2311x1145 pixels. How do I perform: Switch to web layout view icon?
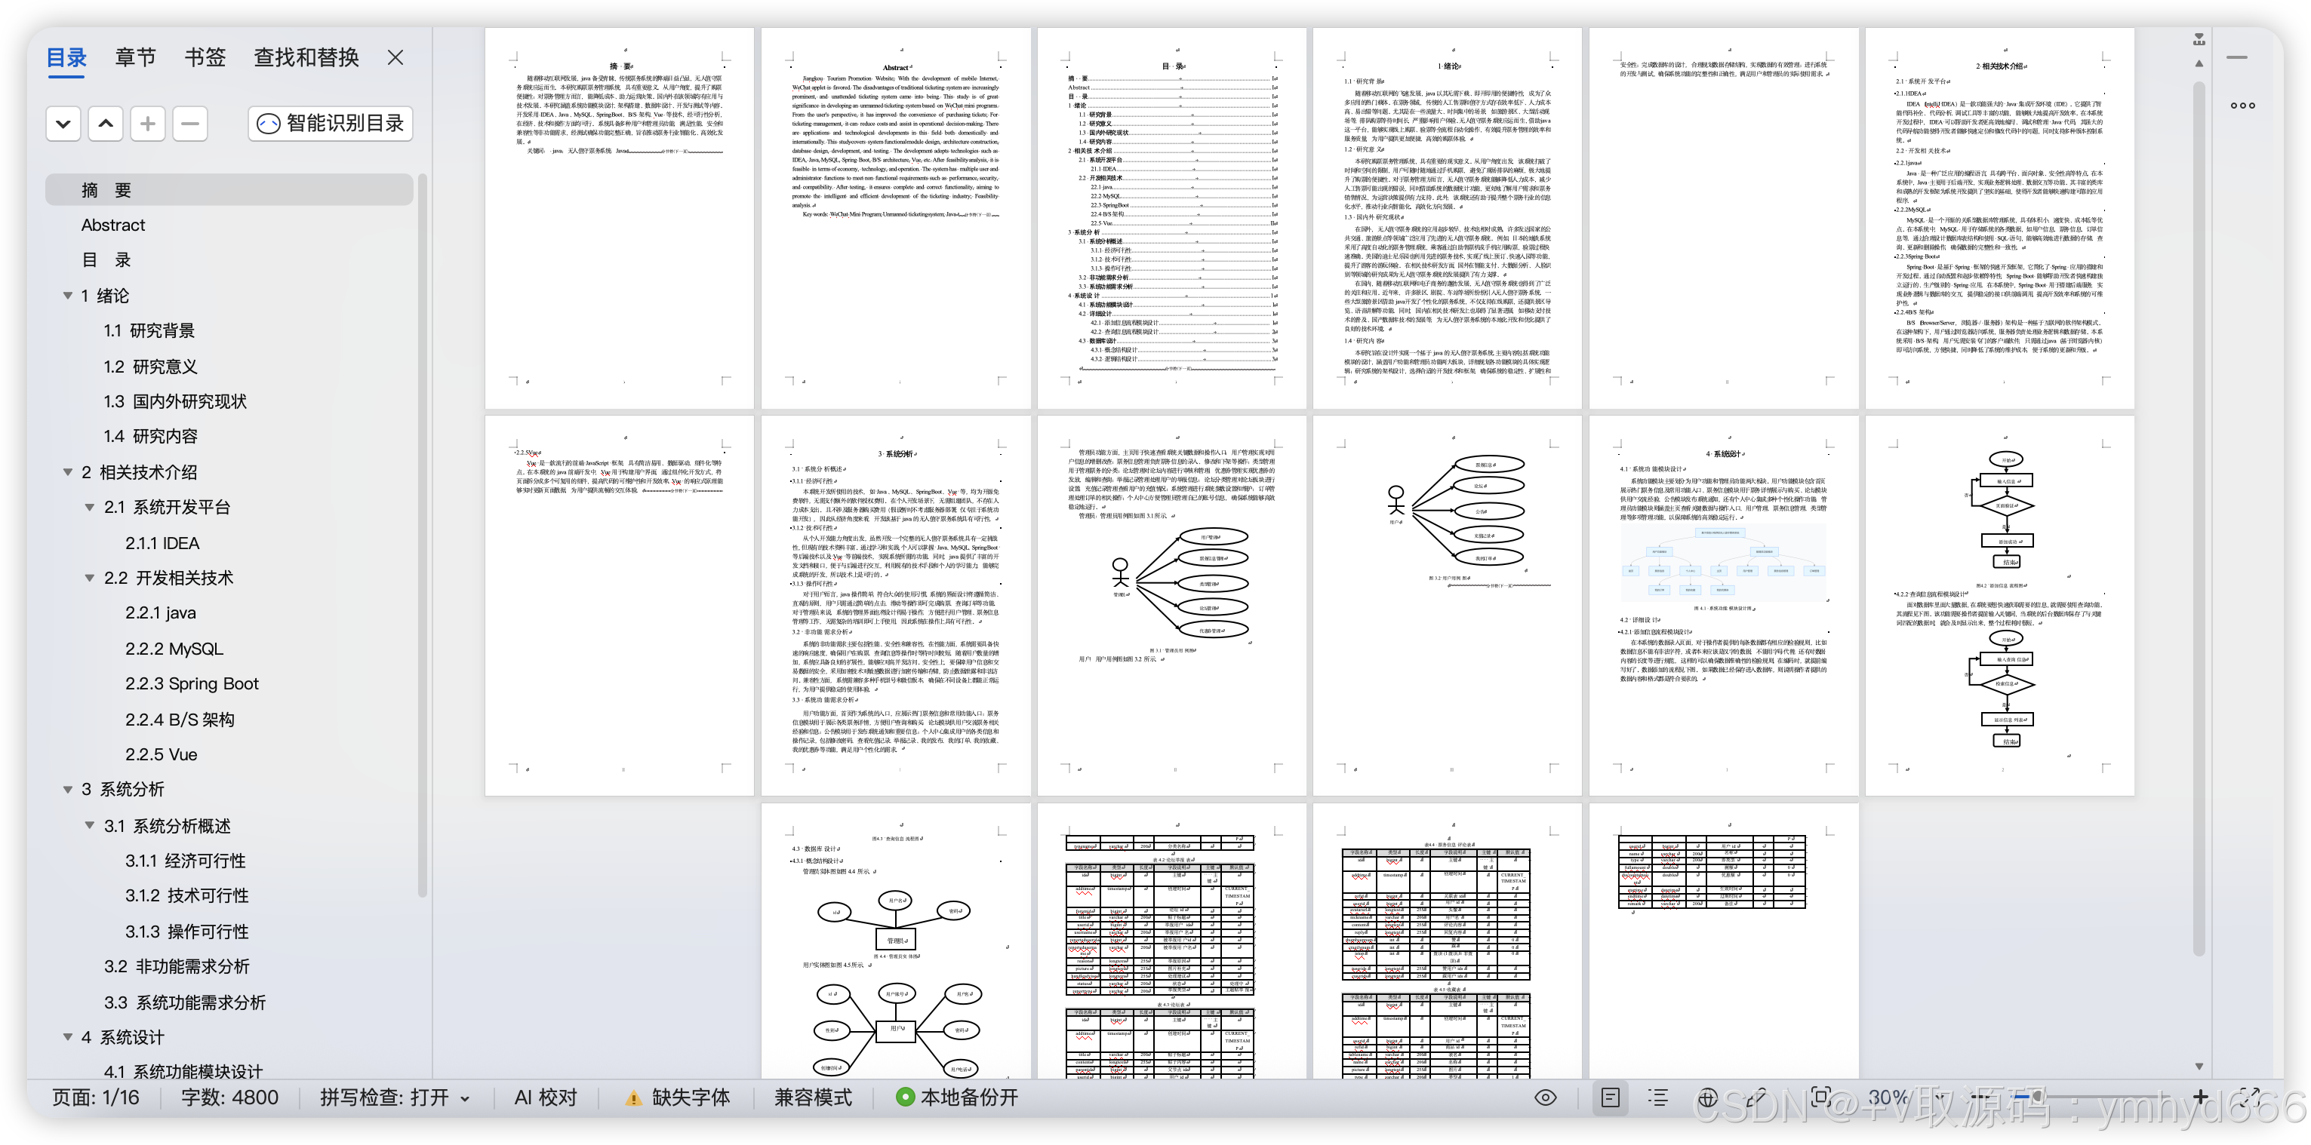[x=1707, y=1097]
